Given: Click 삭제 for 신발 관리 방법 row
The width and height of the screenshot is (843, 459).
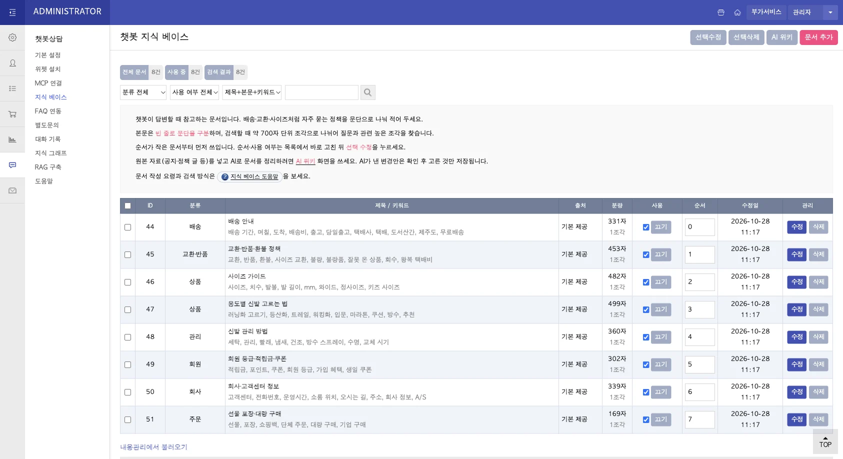Looking at the screenshot, I should (818, 337).
